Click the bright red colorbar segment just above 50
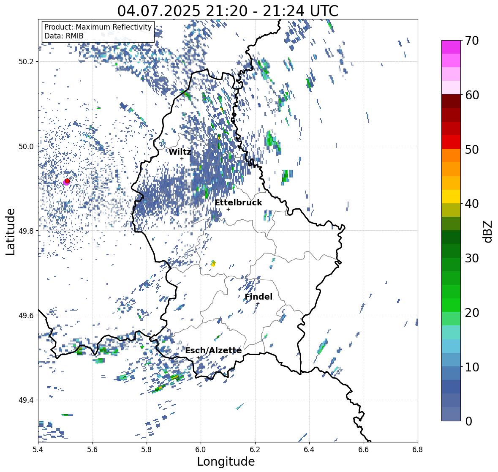Image resolution: width=498 pixels, height=472 pixels. click(x=451, y=142)
